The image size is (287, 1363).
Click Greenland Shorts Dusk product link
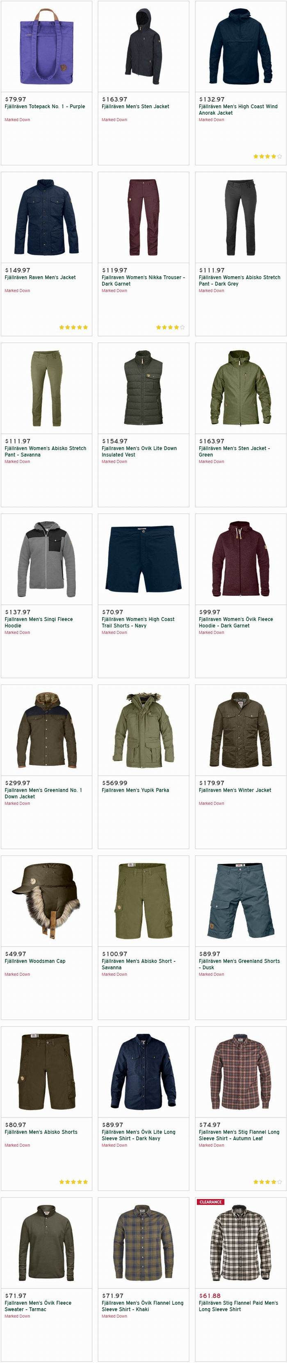(x=239, y=964)
